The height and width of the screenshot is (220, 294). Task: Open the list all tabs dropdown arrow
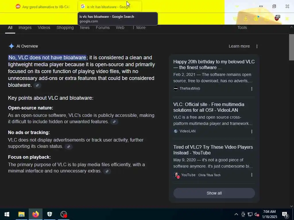click(x=237, y=7)
